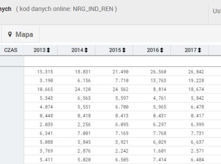The width and height of the screenshot is (221, 164).
Task: Click cell value 0,448
Action: pos(46,116)
